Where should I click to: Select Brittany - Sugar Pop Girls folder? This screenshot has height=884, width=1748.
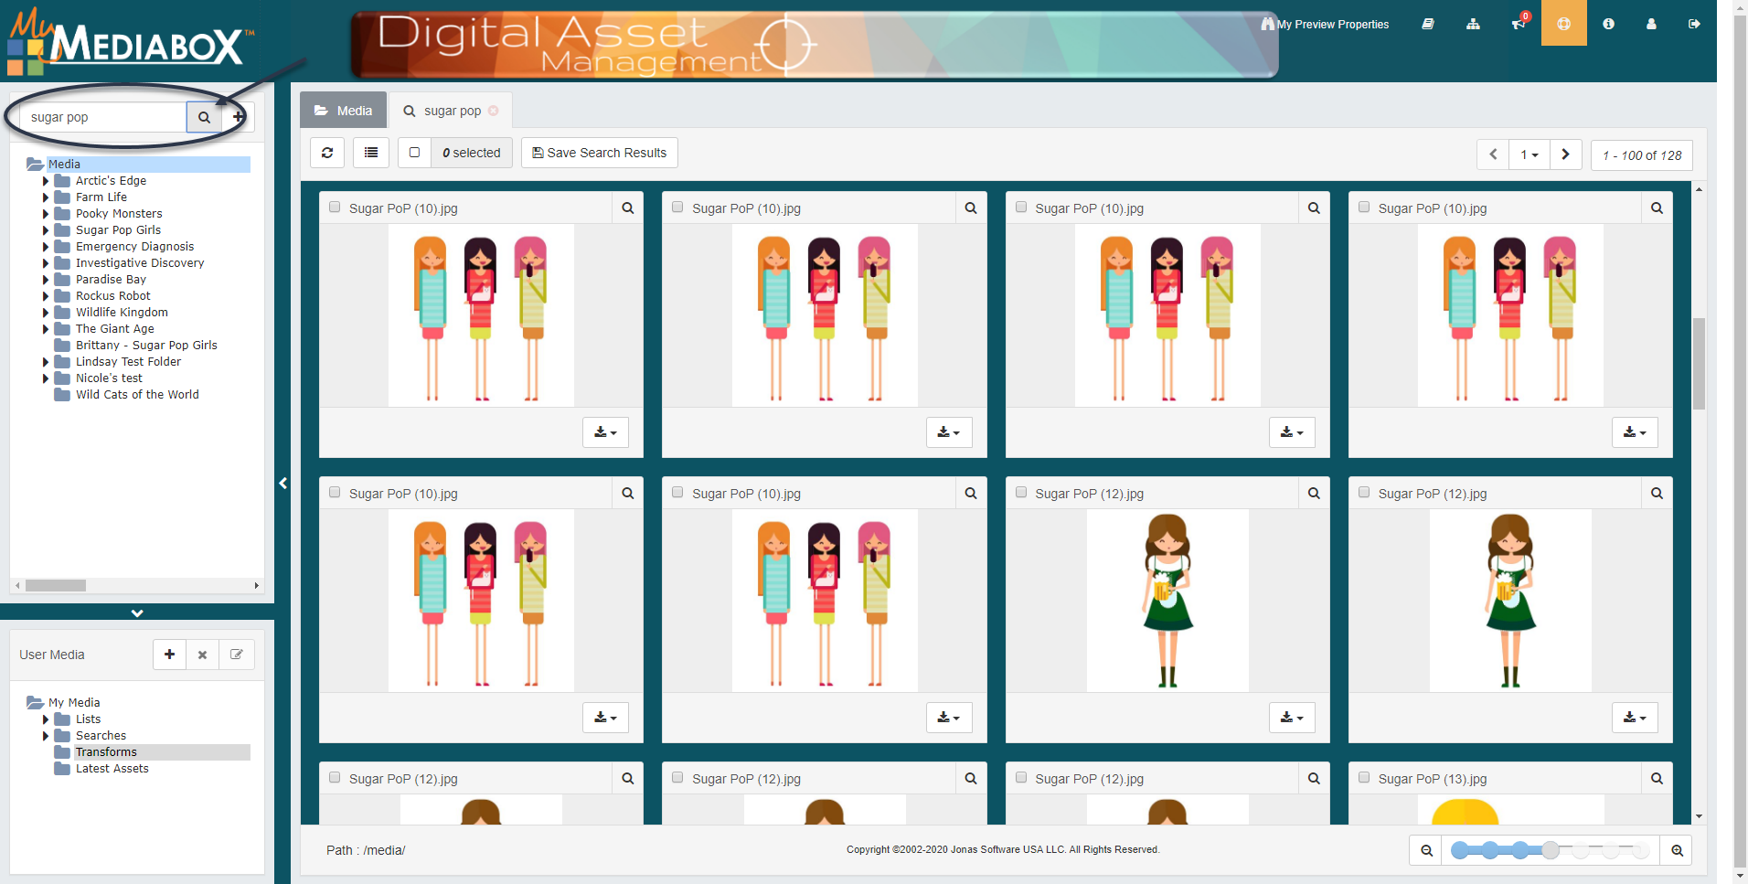click(146, 346)
